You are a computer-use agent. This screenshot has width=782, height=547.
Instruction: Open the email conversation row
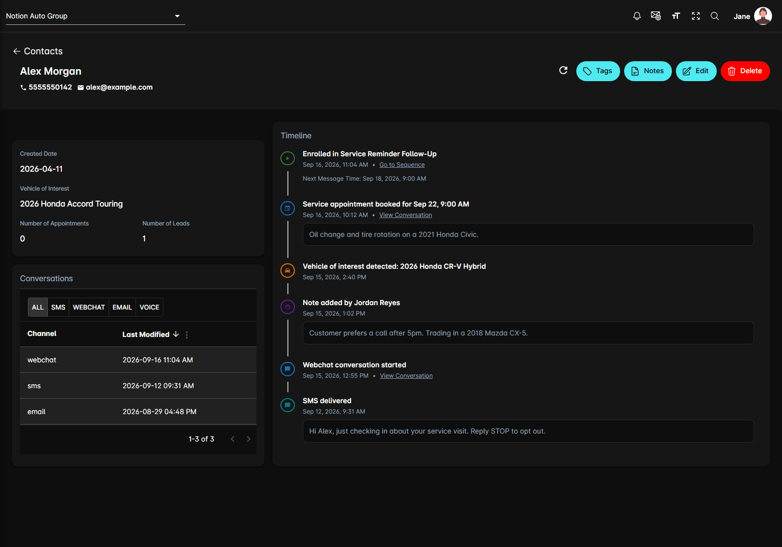tap(138, 412)
